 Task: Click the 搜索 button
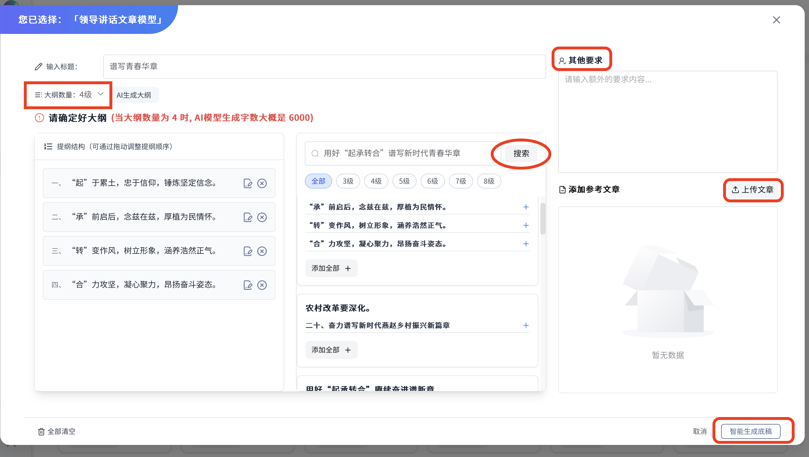[521, 153]
